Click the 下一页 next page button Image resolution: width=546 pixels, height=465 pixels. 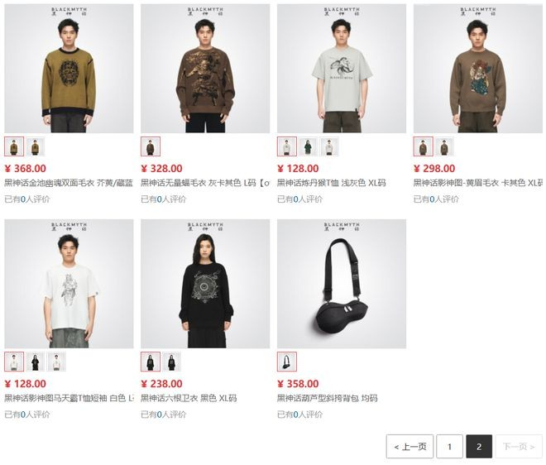(519, 447)
